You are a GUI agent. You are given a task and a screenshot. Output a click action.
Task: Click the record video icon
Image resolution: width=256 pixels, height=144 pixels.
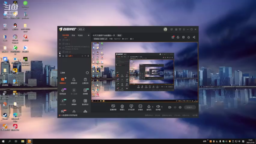point(170,107)
